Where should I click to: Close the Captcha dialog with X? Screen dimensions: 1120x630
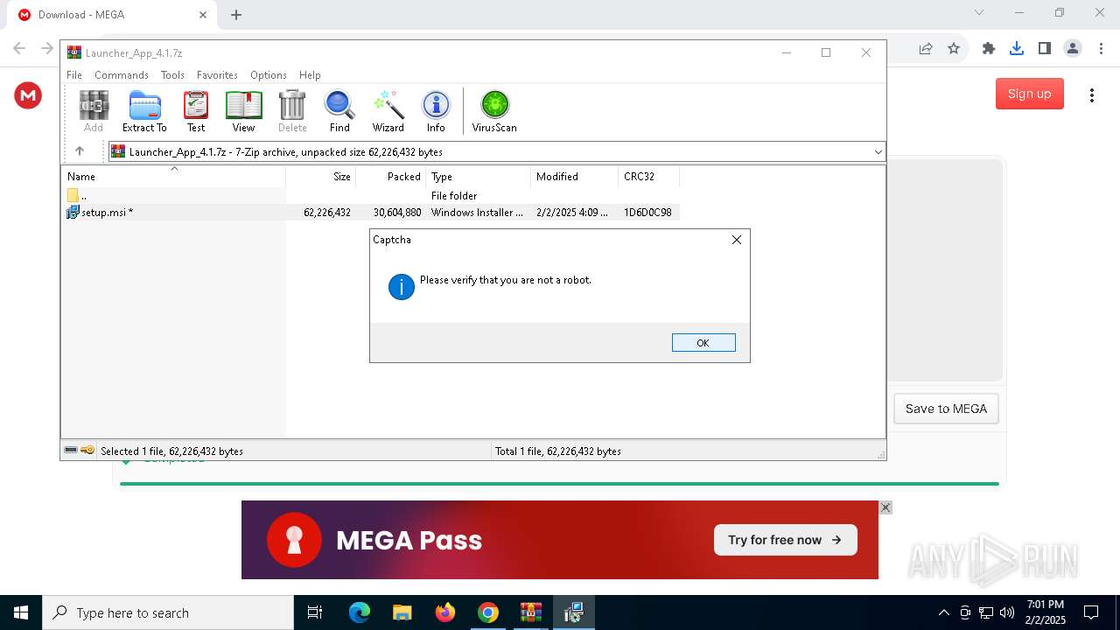736,240
